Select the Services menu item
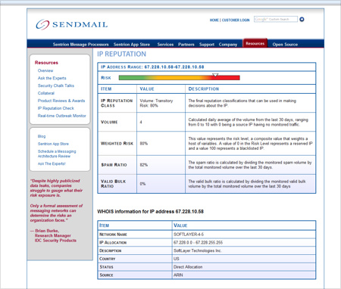Image resolution: width=341 pixels, height=289 pixels. (x=165, y=45)
